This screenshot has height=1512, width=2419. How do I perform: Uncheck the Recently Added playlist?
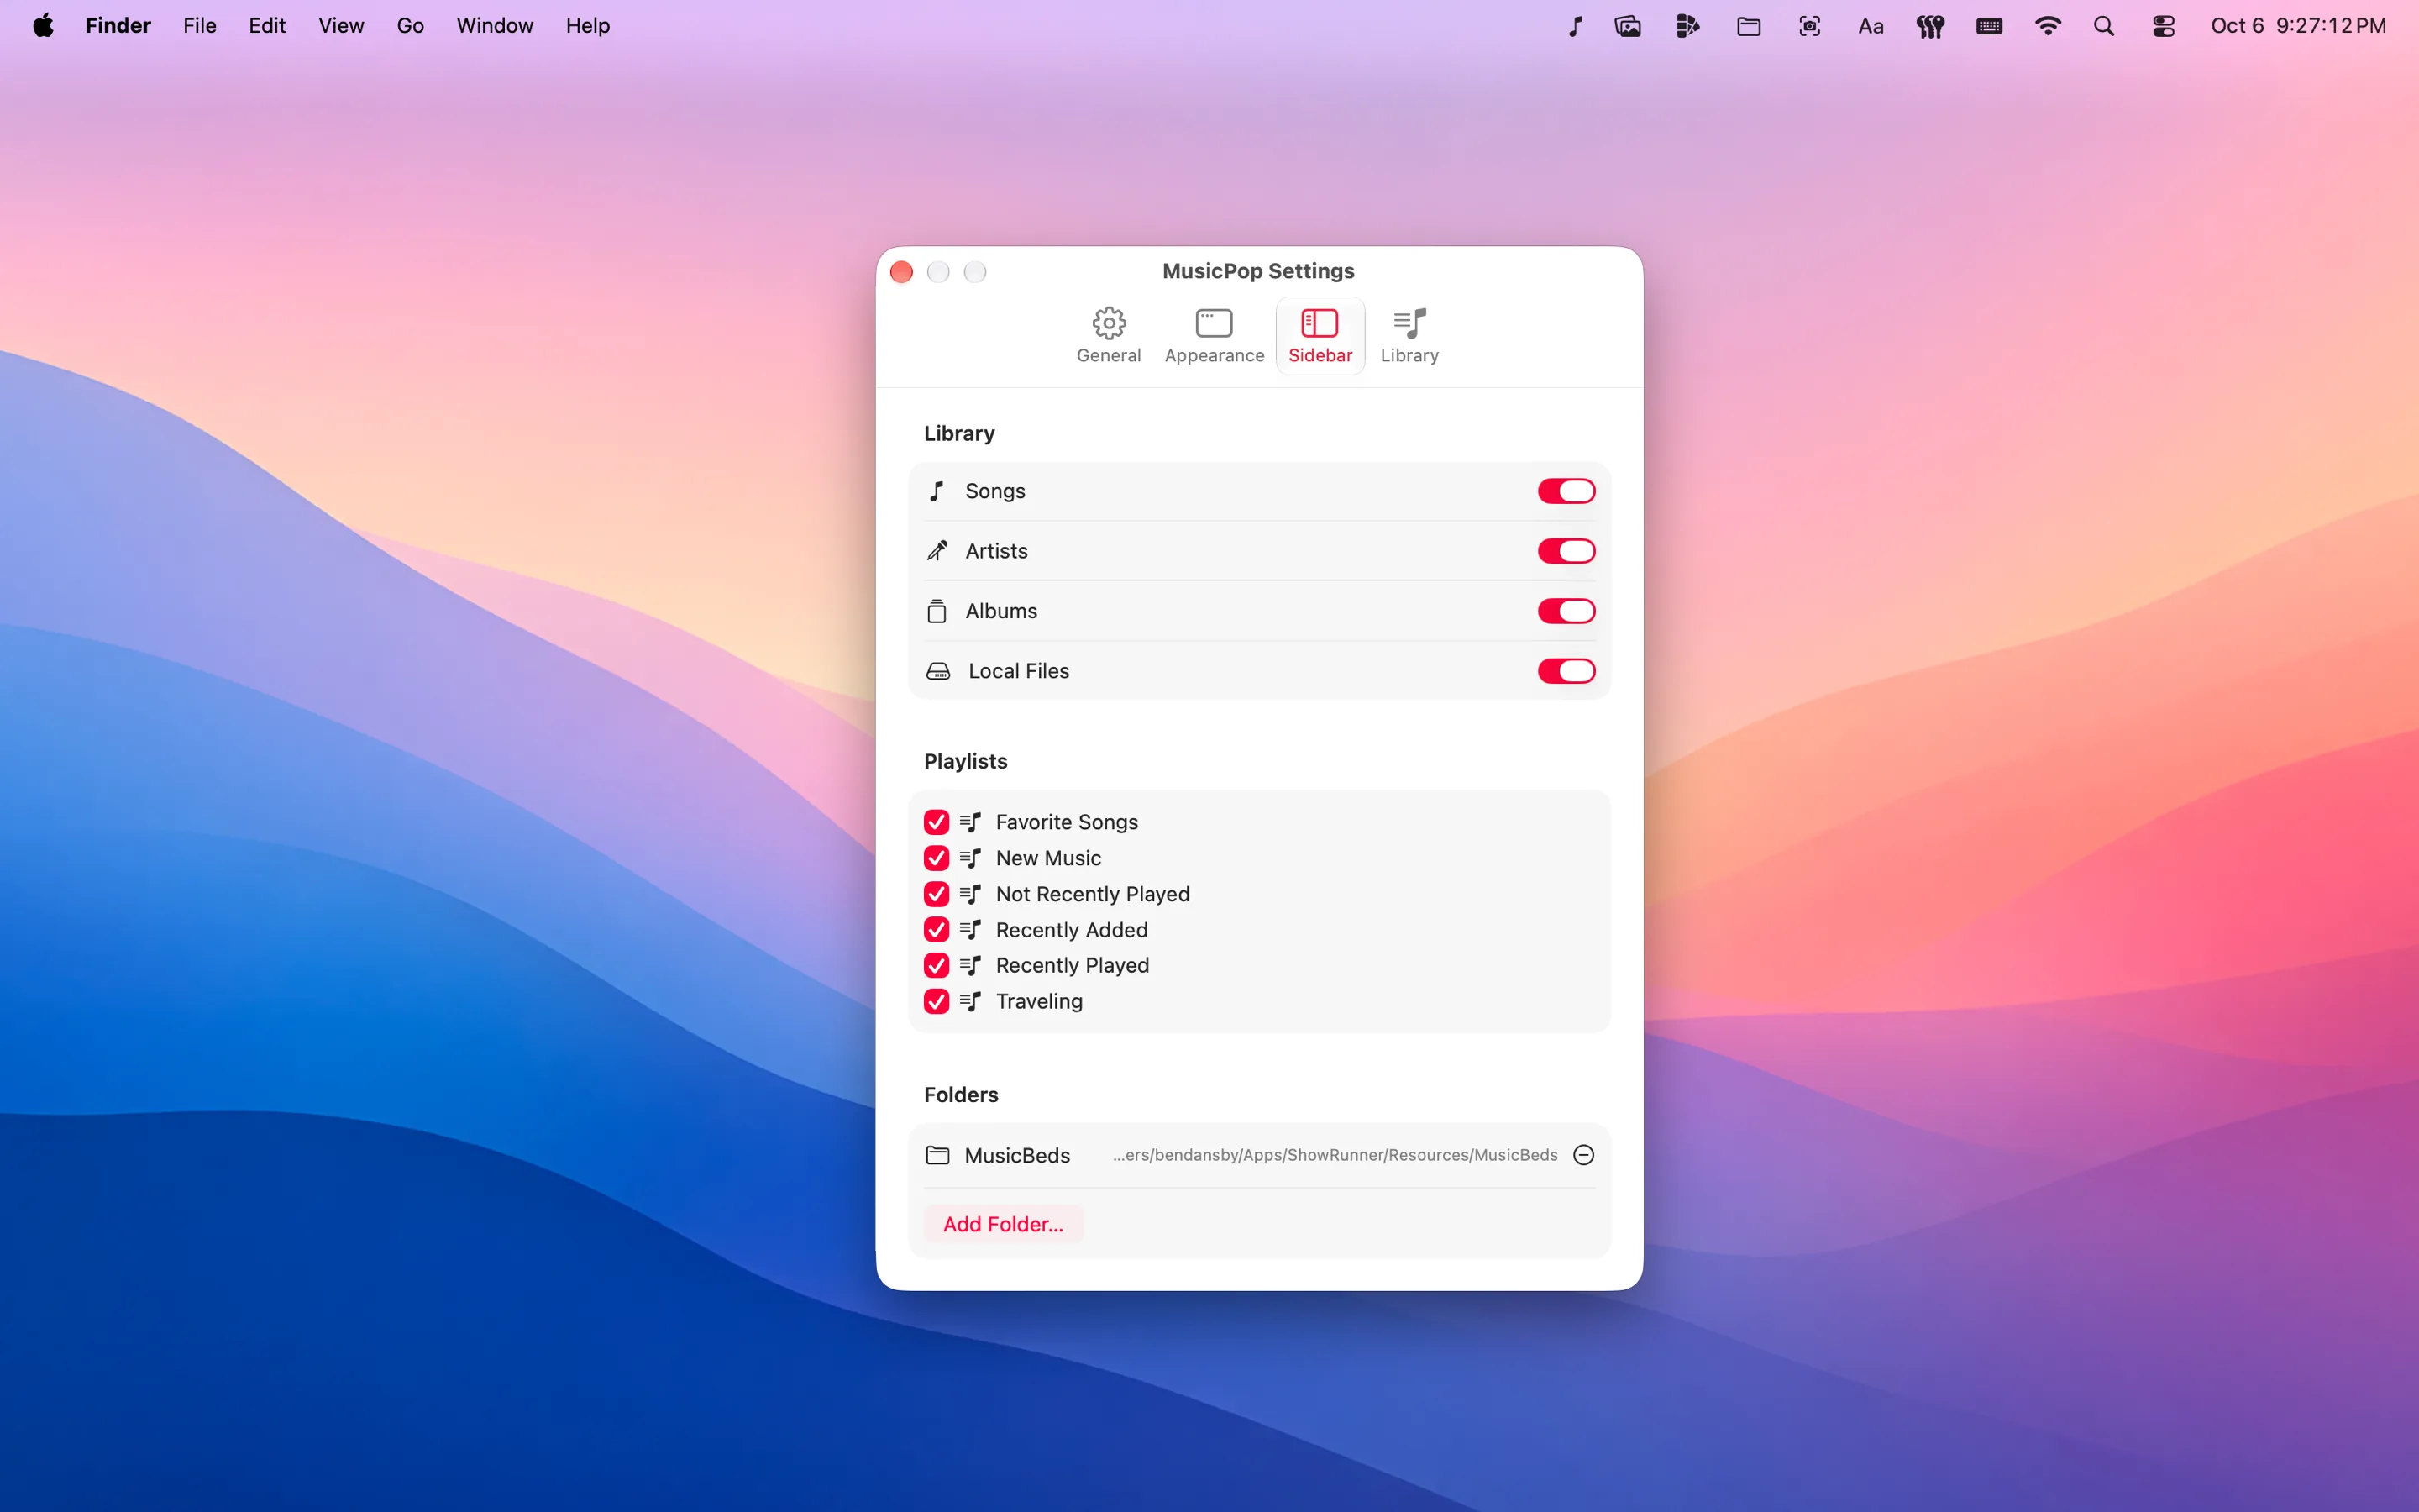[937, 930]
